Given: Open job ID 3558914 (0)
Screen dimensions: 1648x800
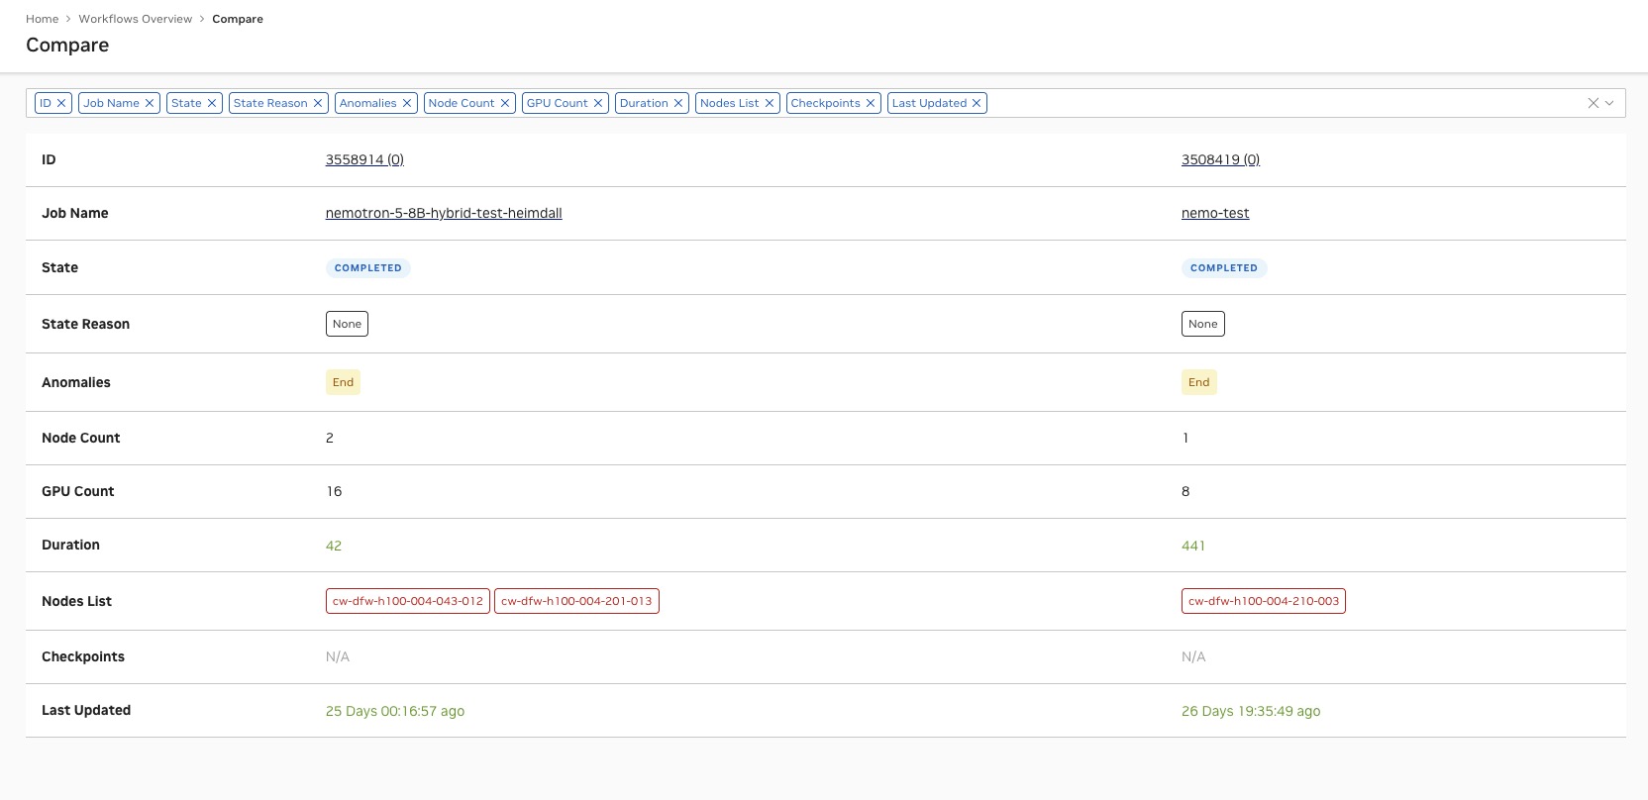Looking at the screenshot, I should (x=364, y=159).
